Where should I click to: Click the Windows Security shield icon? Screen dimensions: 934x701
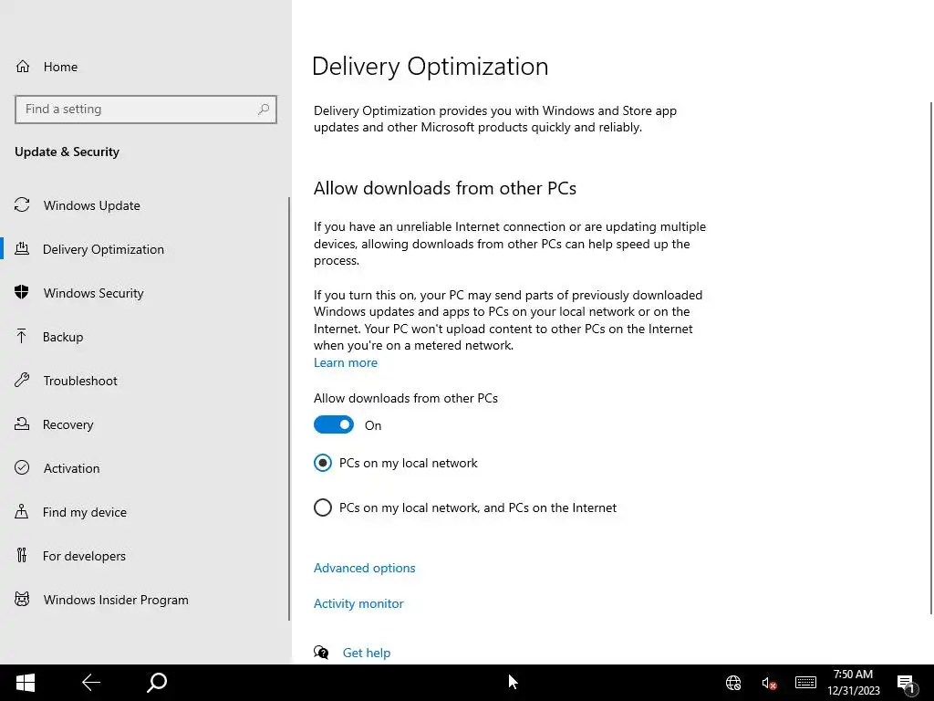tap(22, 292)
